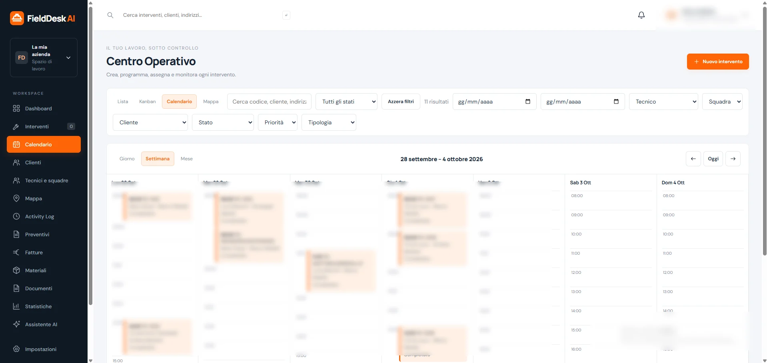Image resolution: width=767 pixels, height=363 pixels.
Task: Open the first gg/mm/aaaa date picker
Action: coord(527,102)
